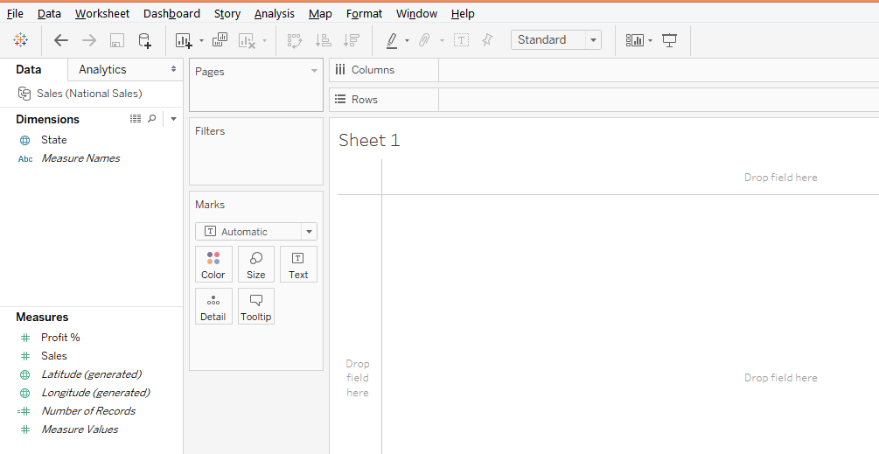The height and width of the screenshot is (454, 879).
Task: Open the Worksheet menu
Action: [x=102, y=13]
